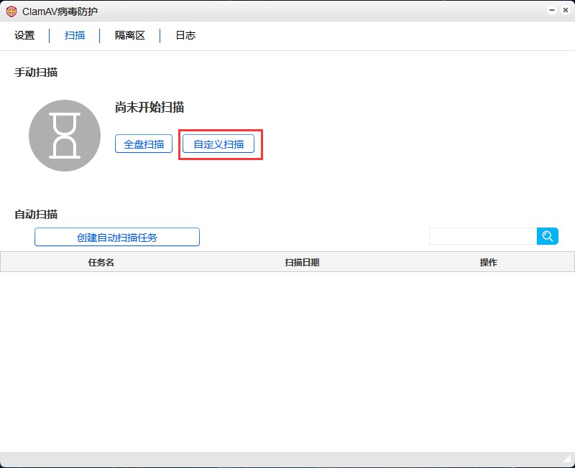Screen dimensions: 575x468
Task: Open the 日志 tab
Action: (x=185, y=35)
